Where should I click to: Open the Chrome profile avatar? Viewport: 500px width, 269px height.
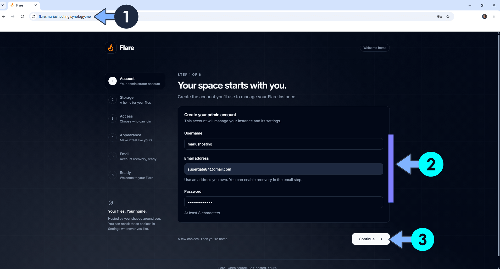(x=485, y=16)
